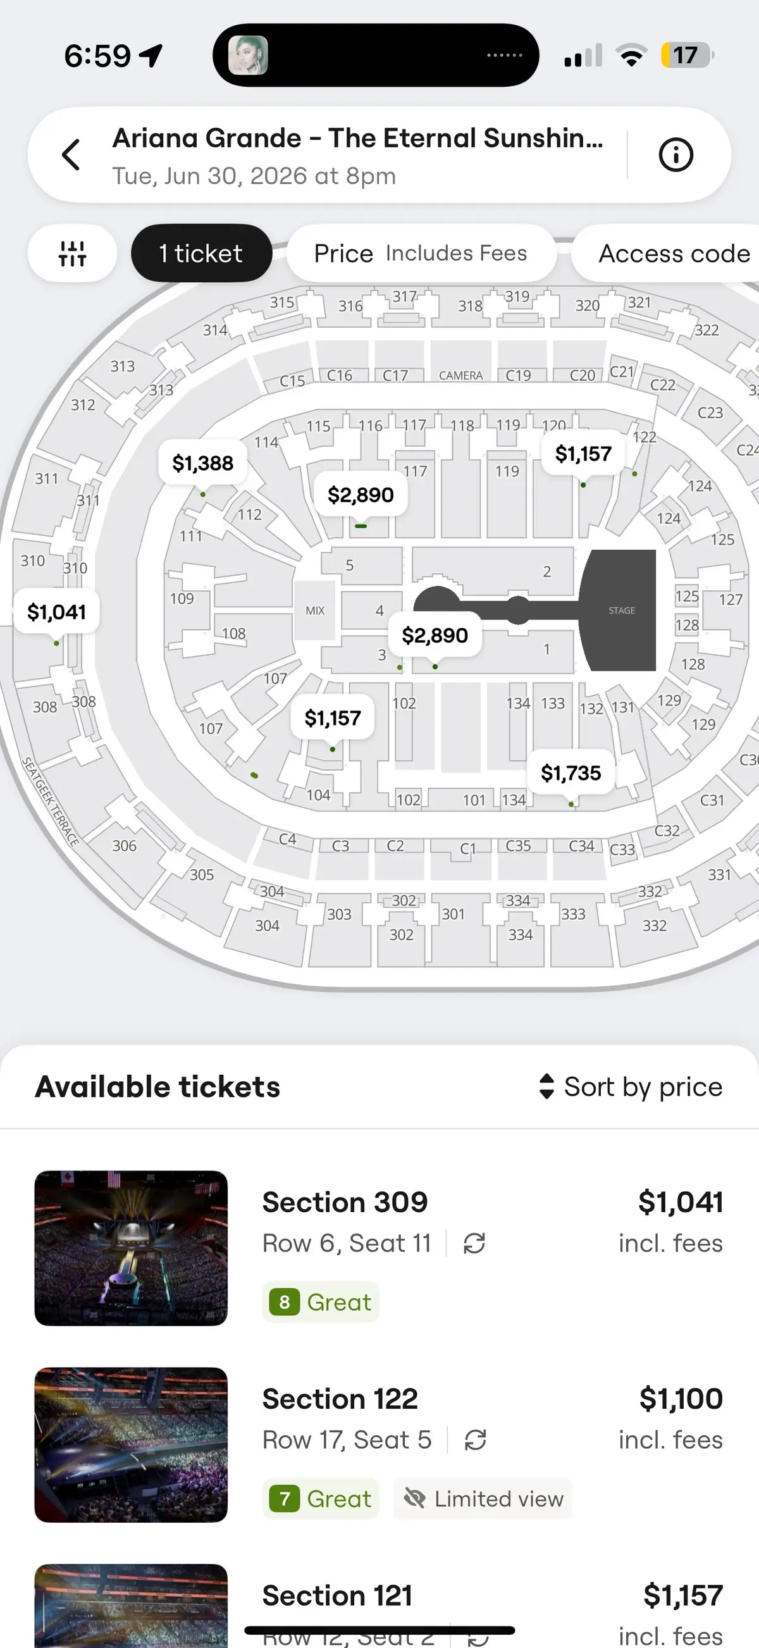Tap the Great deal badge on Section 309

pos(320,1302)
